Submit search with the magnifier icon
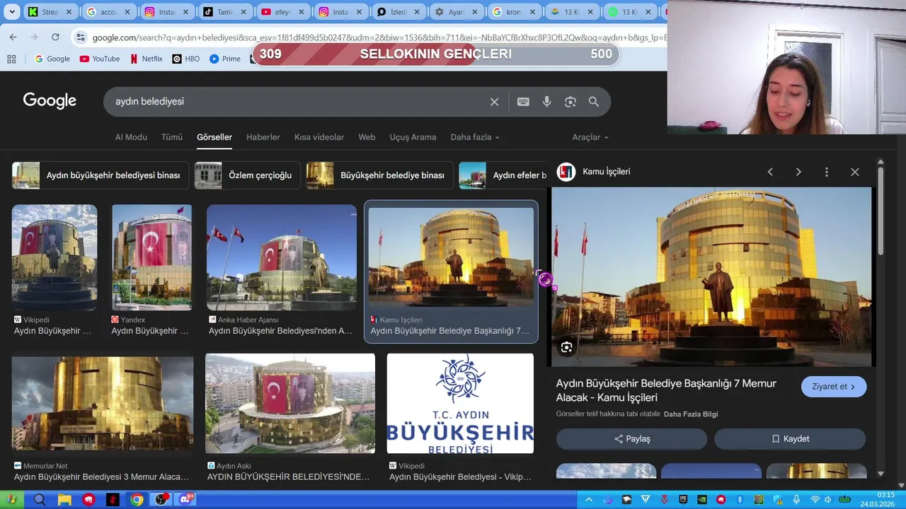This screenshot has width=906, height=509. (594, 102)
